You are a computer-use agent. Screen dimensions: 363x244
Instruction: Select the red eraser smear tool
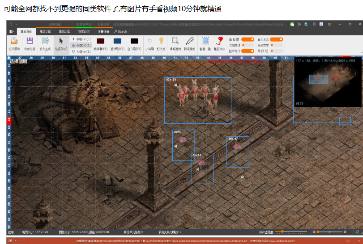tap(219, 41)
